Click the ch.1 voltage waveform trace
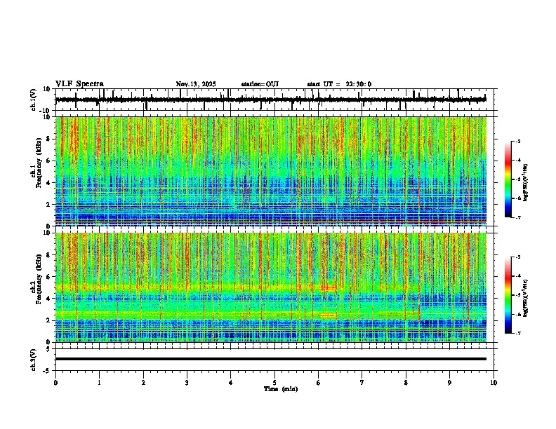 coord(271,100)
